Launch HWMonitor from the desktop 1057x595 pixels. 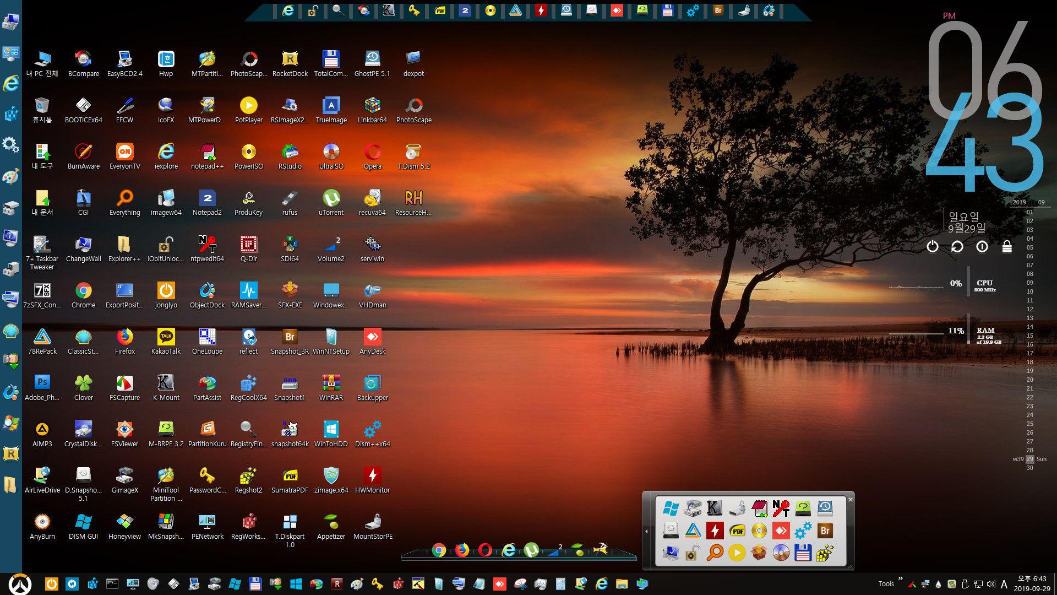tap(372, 480)
